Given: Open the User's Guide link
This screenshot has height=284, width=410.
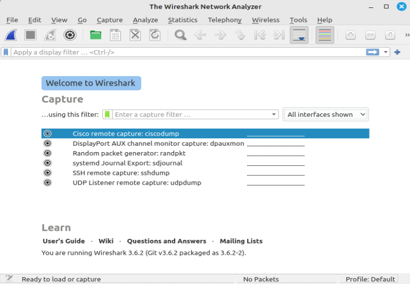Looking at the screenshot, I should 63,241.
